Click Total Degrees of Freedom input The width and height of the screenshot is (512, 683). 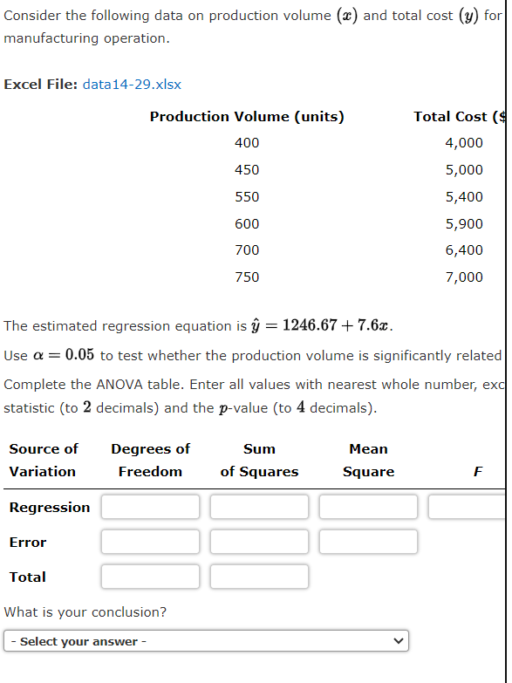150,577
